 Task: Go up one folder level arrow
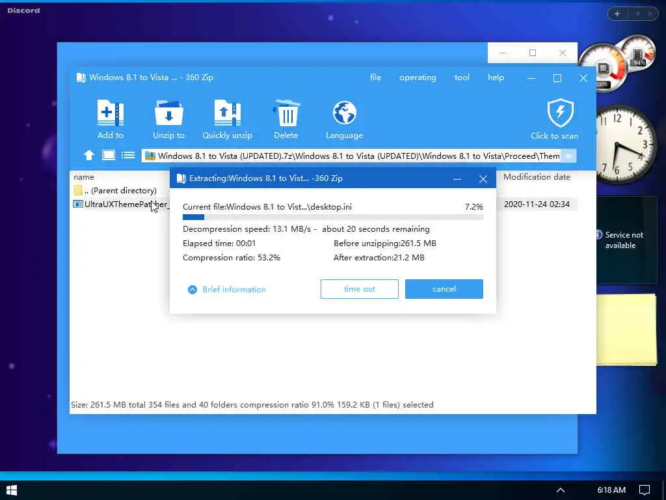click(88, 155)
